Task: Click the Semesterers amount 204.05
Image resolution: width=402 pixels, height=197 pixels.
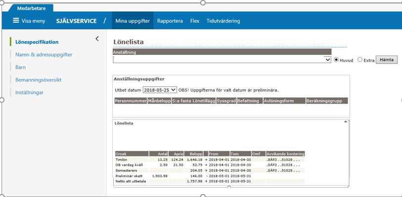Action: [x=197, y=170]
